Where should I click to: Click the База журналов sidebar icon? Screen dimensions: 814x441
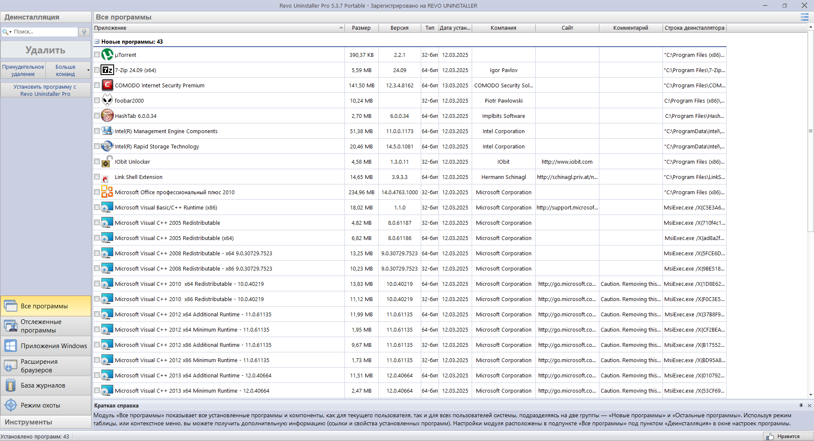point(11,385)
